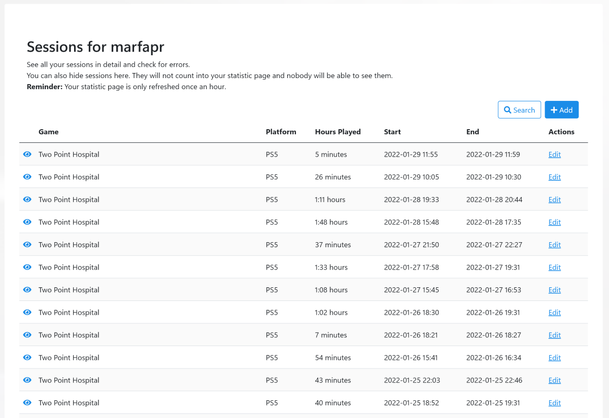
Task: Click end time '2022-01-26 16:34'
Action: pos(494,358)
